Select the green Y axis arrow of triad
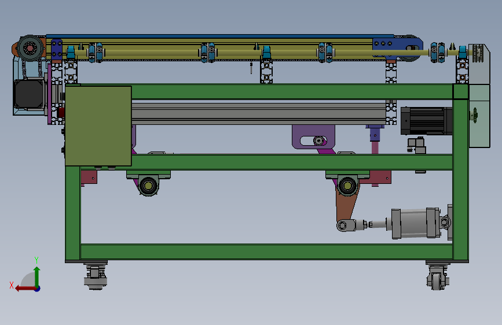 (37, 277)
